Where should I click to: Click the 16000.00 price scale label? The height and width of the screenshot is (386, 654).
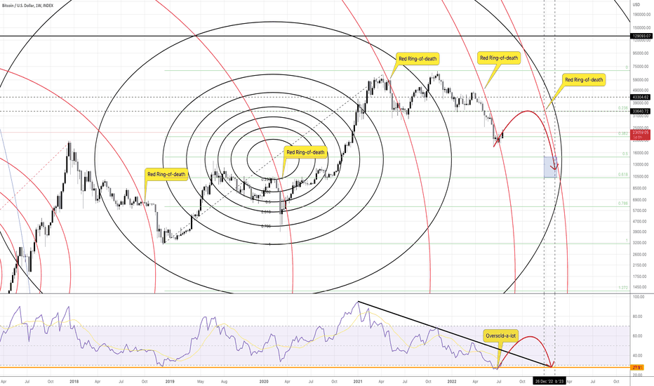(x=641, y=153)
